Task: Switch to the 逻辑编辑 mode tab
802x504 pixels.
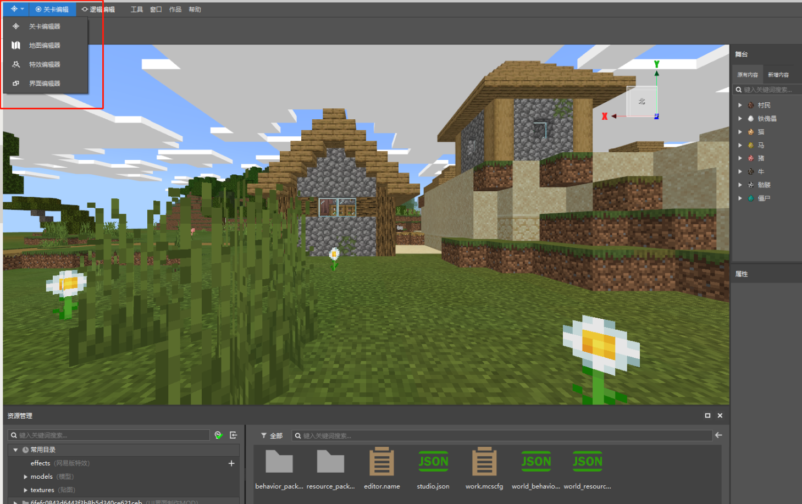Action: [x=98, y=9]
